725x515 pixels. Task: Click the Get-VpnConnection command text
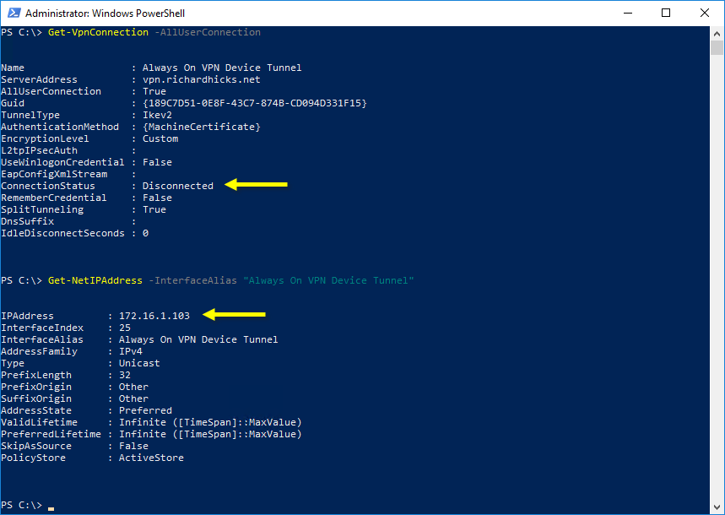98,32
